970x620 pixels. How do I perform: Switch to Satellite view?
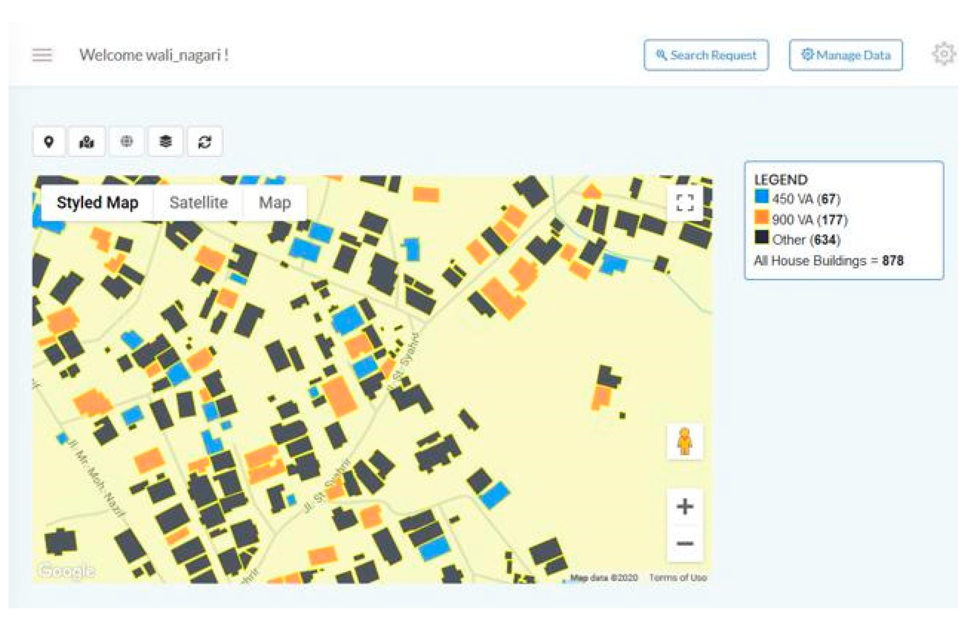199,202
